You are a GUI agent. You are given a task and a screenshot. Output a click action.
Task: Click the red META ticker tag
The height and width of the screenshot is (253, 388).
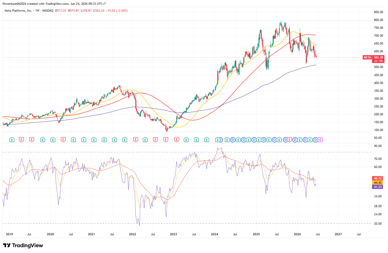[x=367, y=57]
